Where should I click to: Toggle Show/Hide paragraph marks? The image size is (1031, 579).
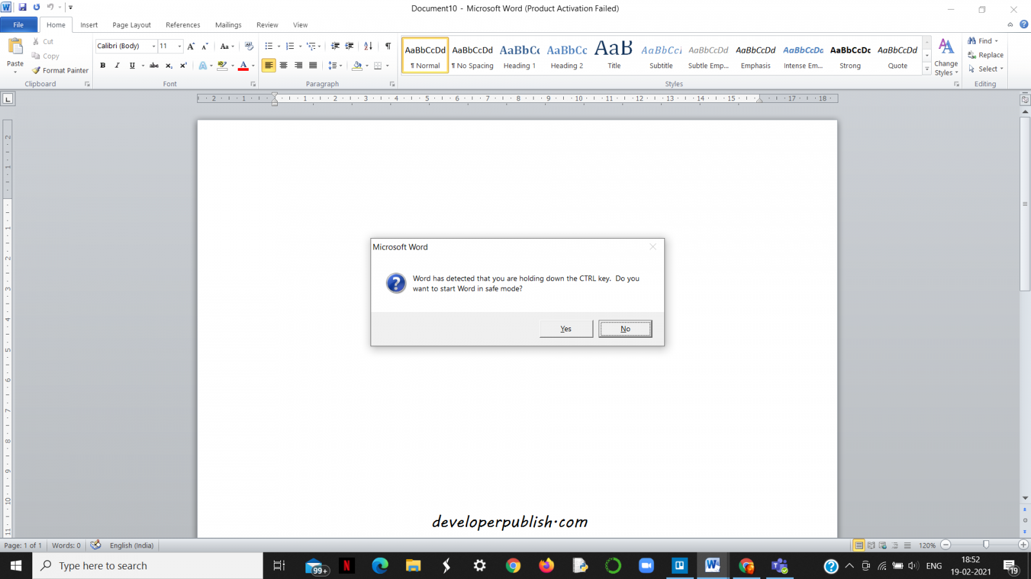(387, 46)
